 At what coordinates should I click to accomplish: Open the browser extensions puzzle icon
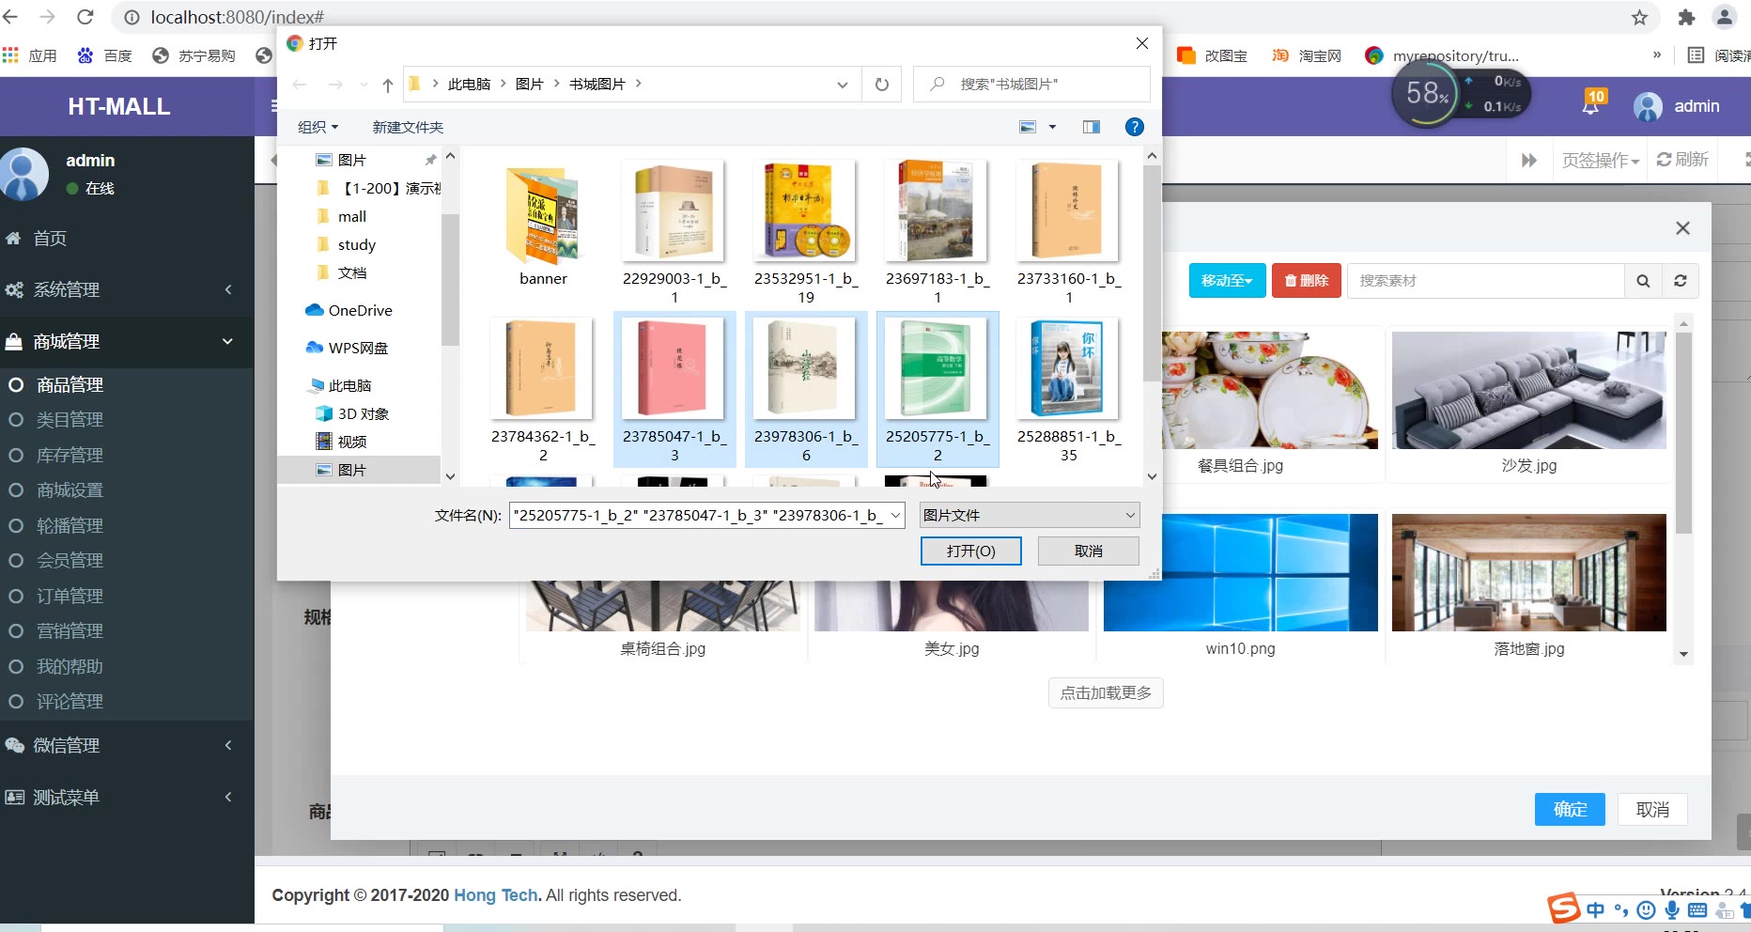[1686, 17]
